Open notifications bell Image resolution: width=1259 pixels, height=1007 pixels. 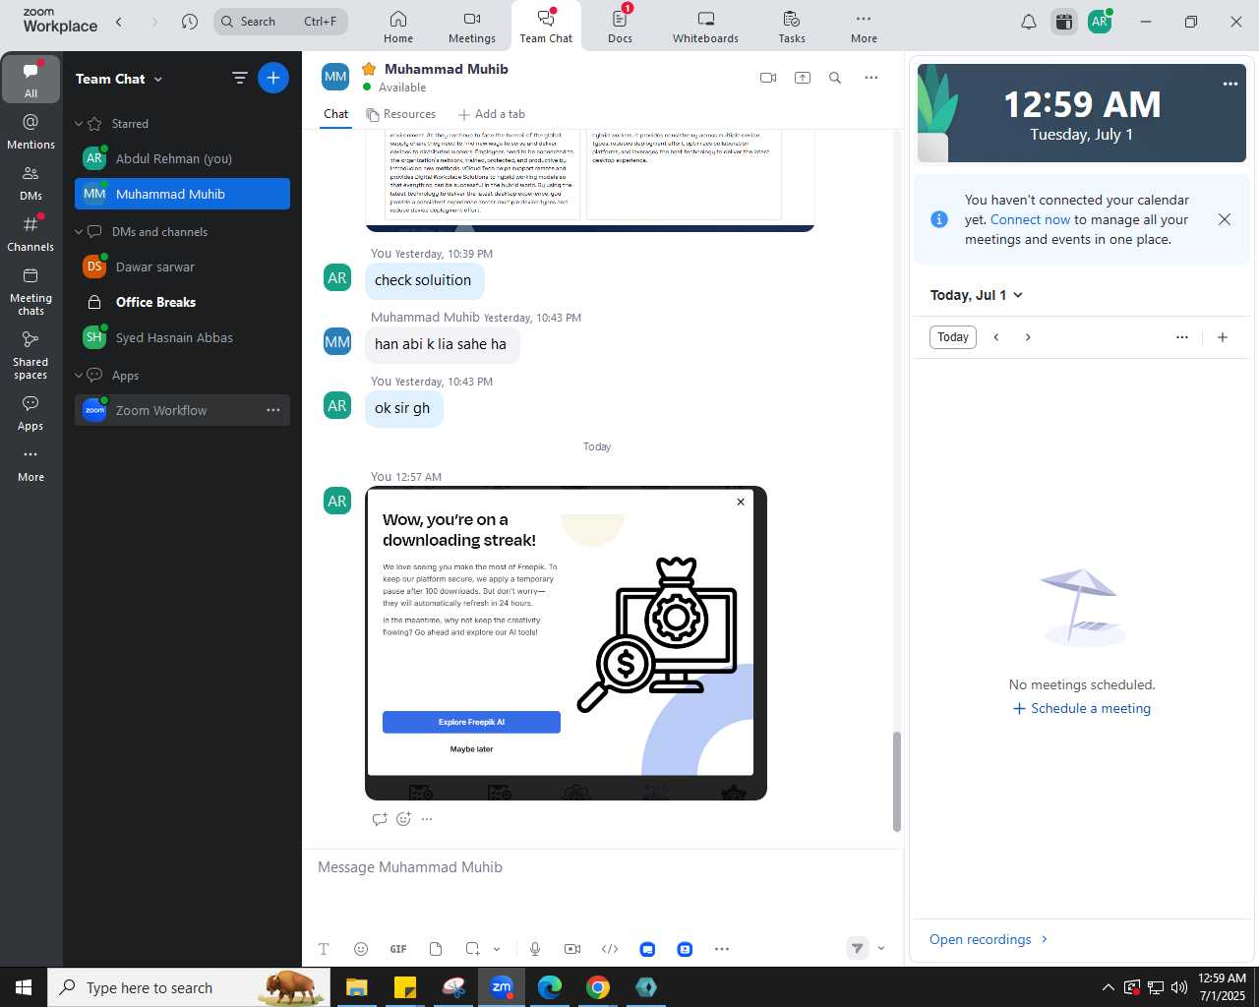click(1029, 22)
